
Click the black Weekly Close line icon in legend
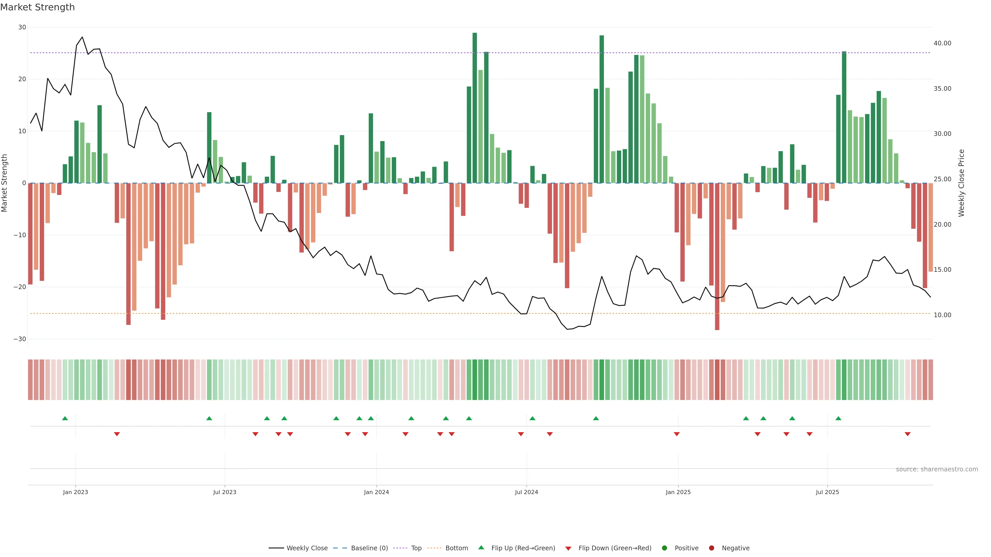point(276,548)
